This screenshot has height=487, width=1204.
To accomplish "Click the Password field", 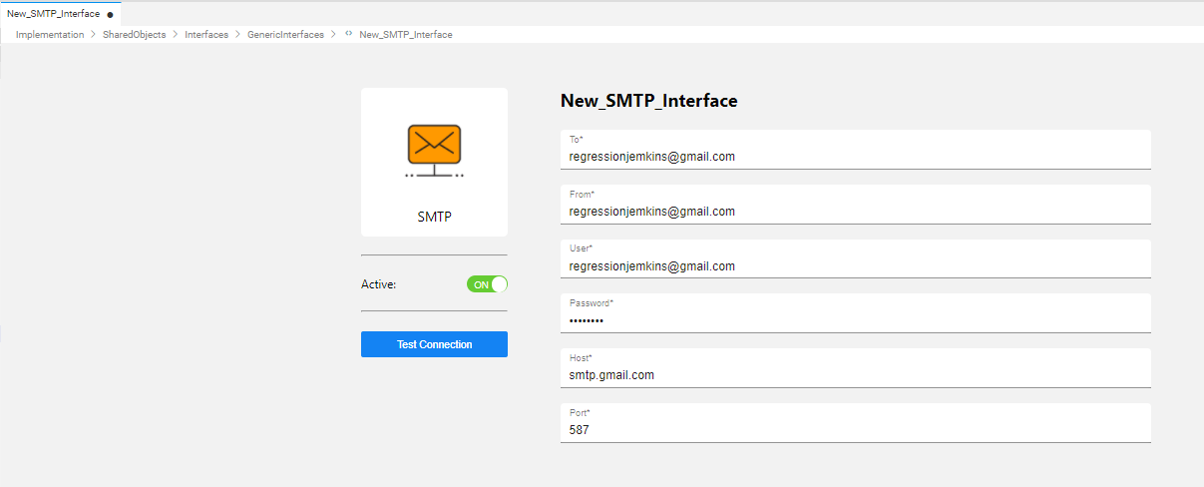I will pos(855,321).
